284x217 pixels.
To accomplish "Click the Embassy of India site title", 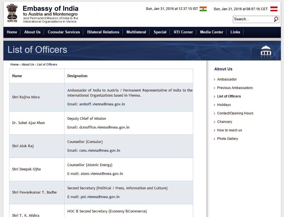I will [50, 8].
